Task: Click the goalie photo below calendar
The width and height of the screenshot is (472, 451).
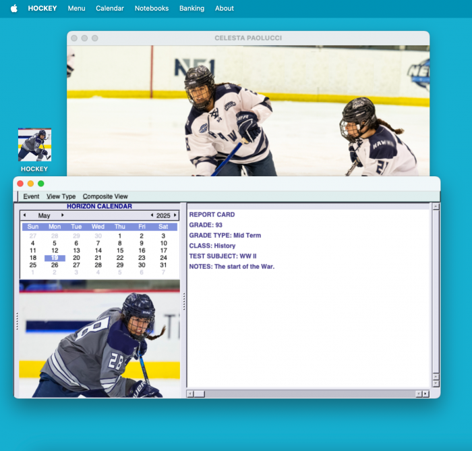Action: coord(100,340)
